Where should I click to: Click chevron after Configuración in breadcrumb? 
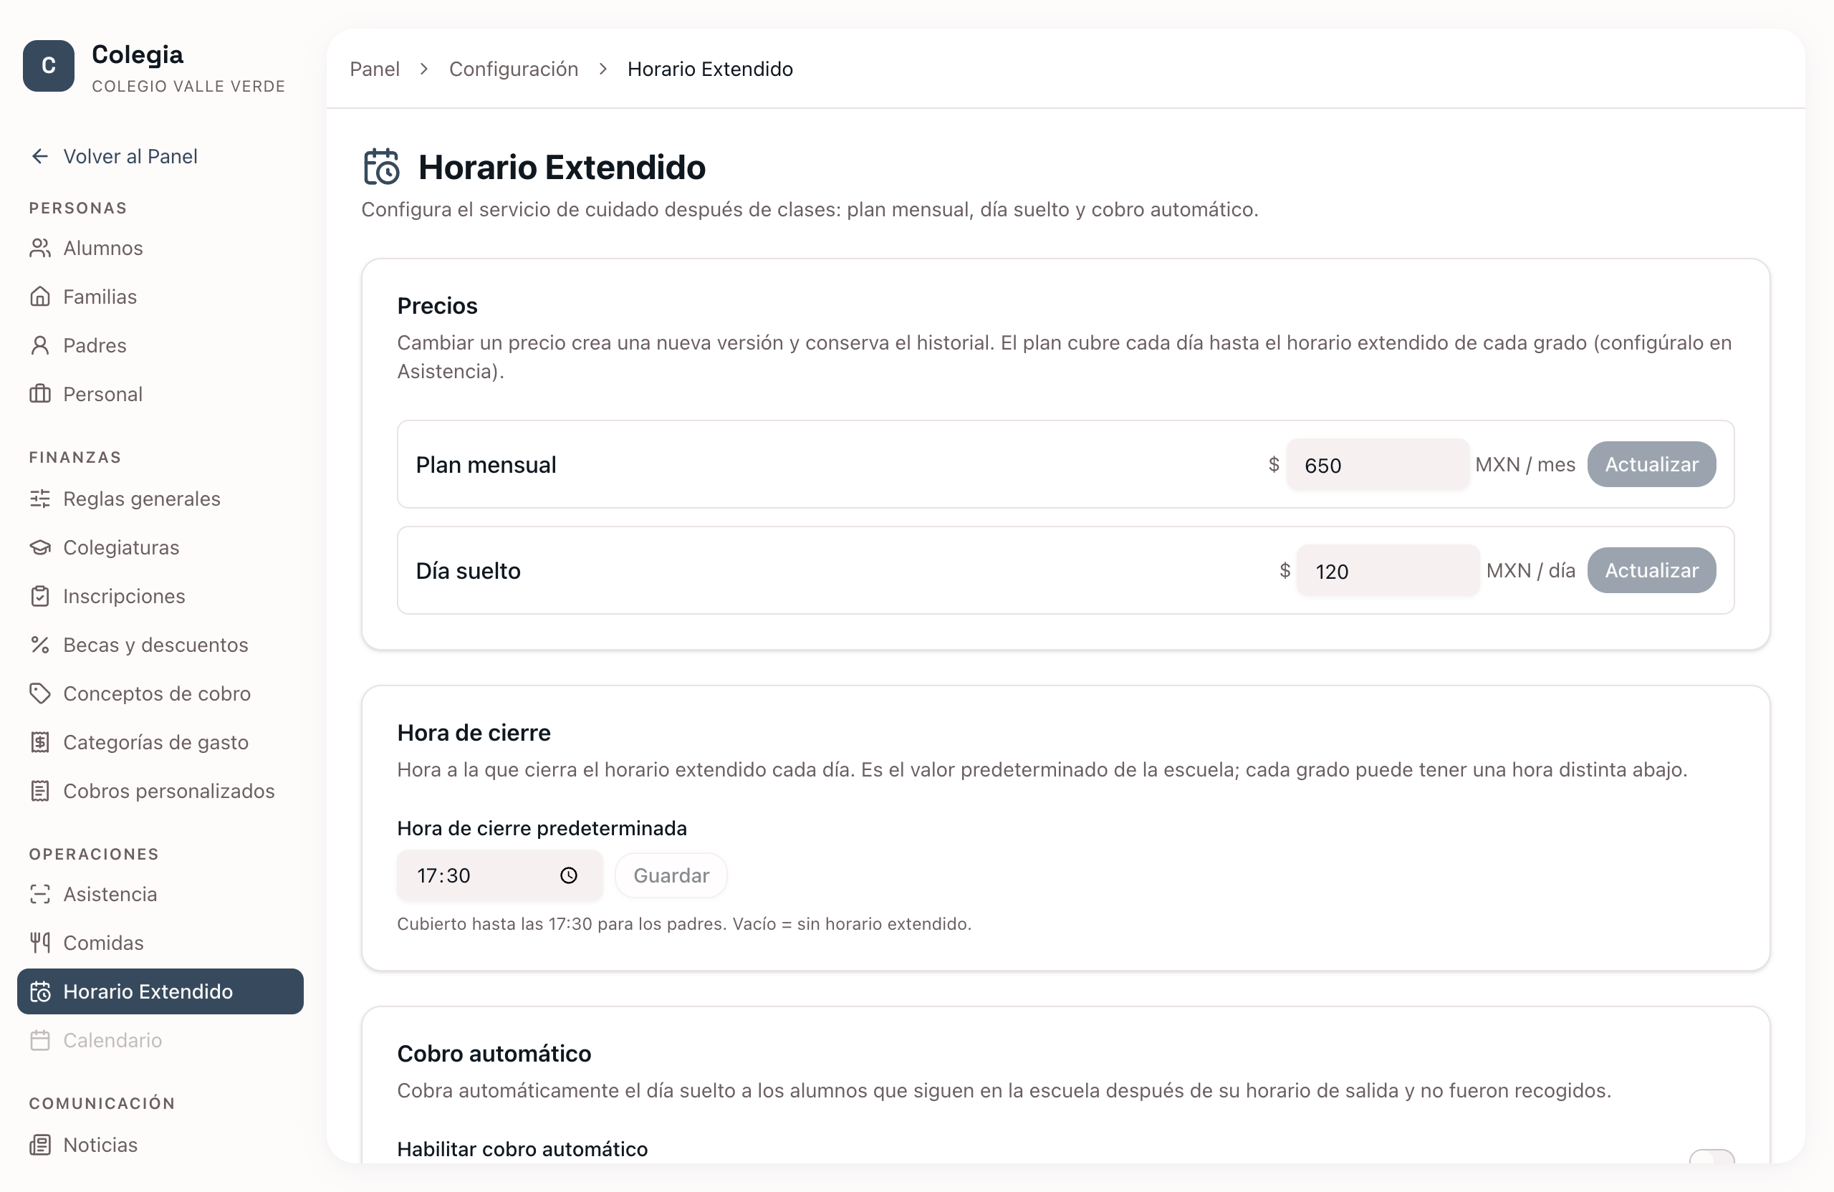[x=602, y=69]
